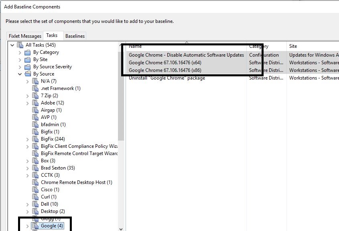This screenshot has height=231, width=339.
Task: Click the AVP node icon
Action: (35, 117)
